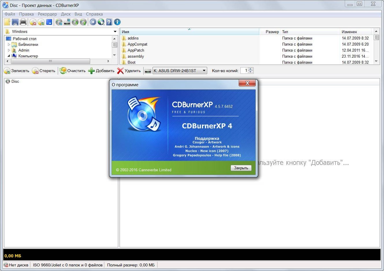Sort by the Имя column header
The width and height of the screenshot is (384, 271).
click(x=190, y=32)
